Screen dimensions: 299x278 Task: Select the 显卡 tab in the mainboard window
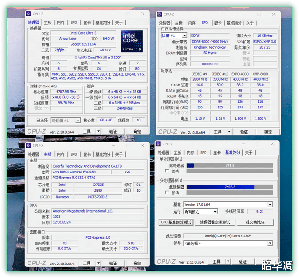(87, 154)
